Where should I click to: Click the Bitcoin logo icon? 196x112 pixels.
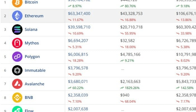coord(17,3)
